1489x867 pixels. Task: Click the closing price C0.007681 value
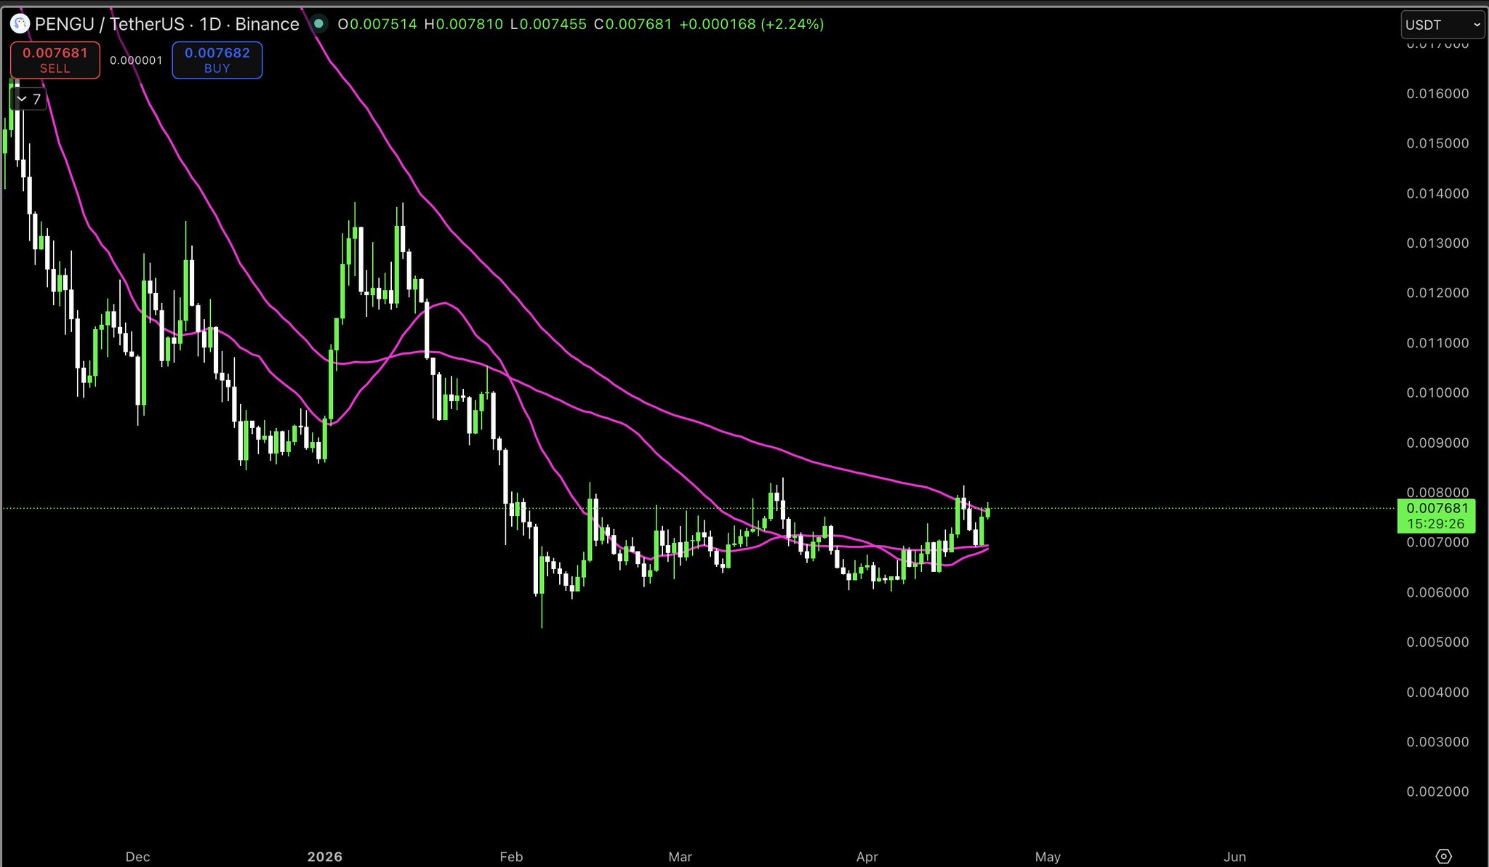(x=633, y=24)
